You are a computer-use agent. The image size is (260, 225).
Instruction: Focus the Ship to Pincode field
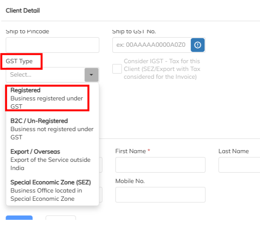click(52, 45)
